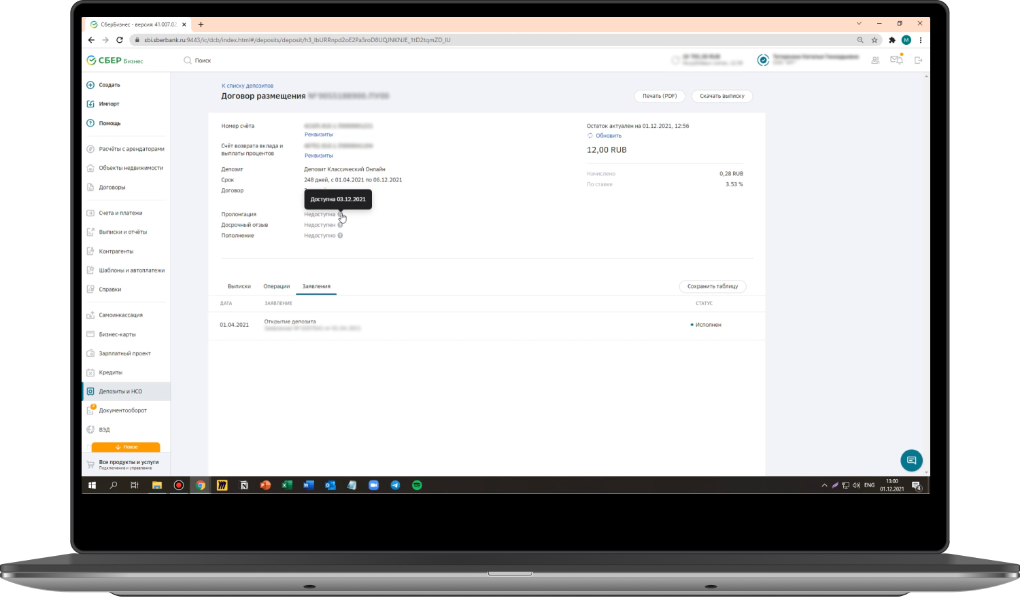Close the СберБизнес browser tab
Viewport: 1020px width, 598px height.
tap(184, 24)
